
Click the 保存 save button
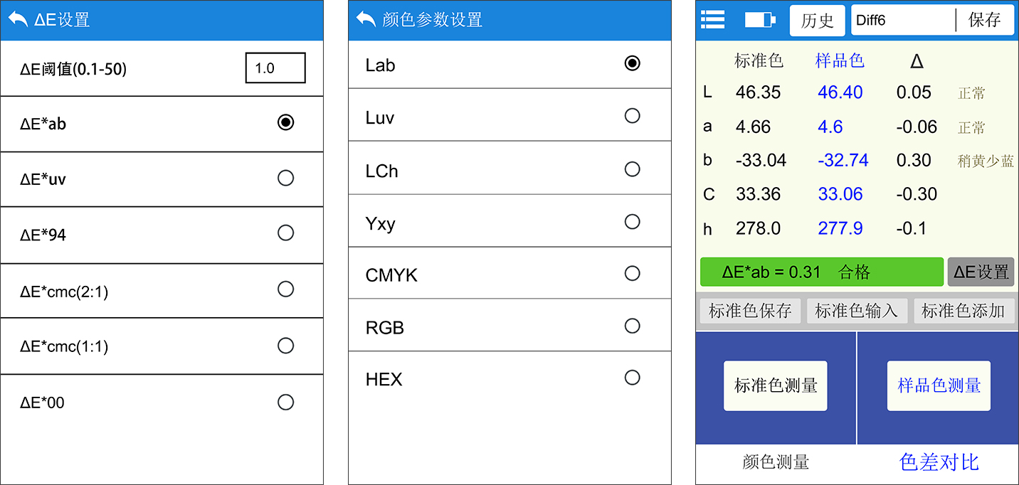pyautogui.click(x=985, y=20)
